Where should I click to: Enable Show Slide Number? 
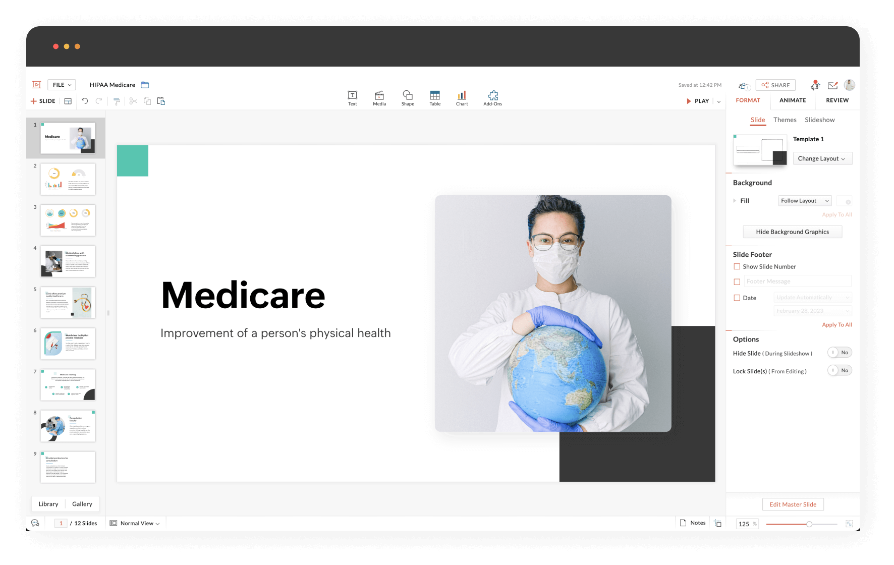pos(737,266)
